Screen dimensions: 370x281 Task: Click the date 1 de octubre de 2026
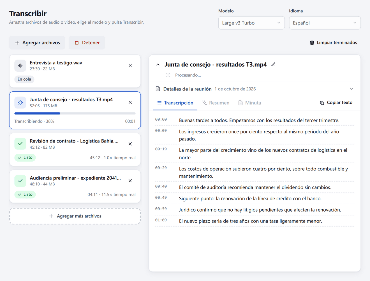pyautogui.click(x=235, y=89)
